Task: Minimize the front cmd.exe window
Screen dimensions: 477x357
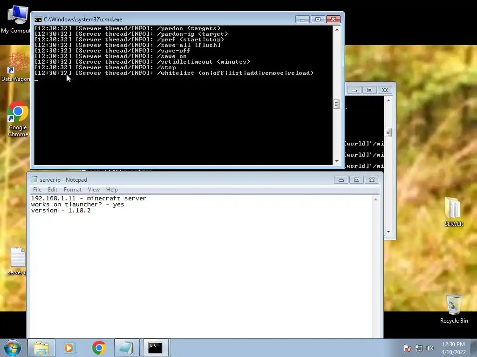Action: 302,20
